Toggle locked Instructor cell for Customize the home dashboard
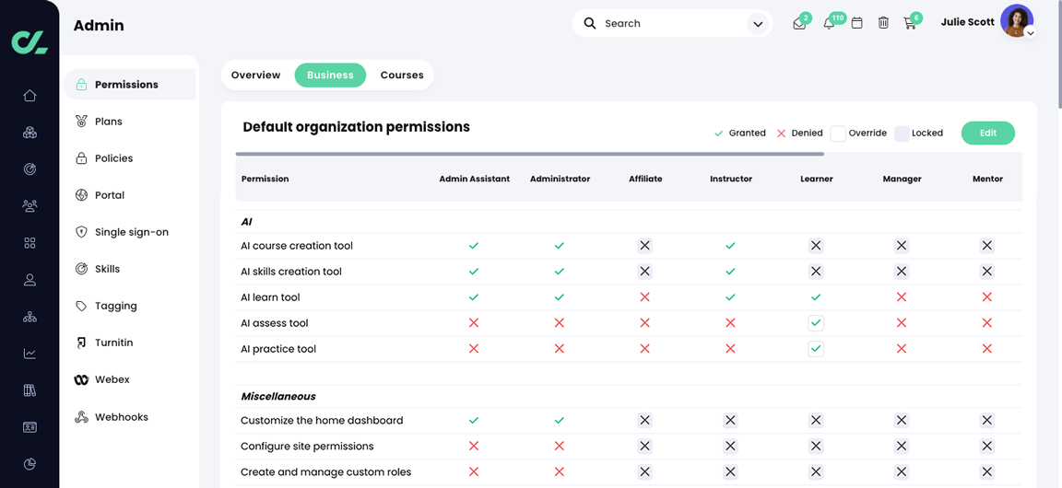The height and width of the screenshot is (488, 1062). [x=730, y=420]
